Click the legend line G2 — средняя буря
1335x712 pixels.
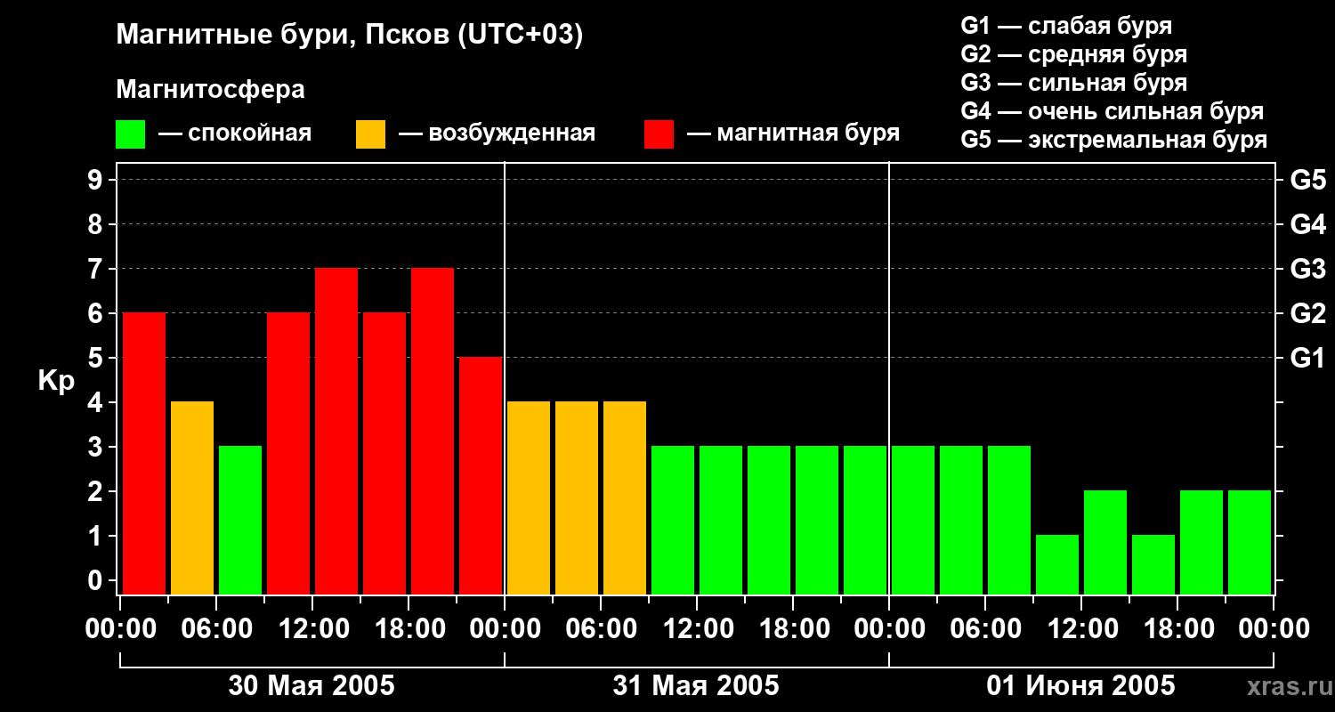[x=1073, y=54]
